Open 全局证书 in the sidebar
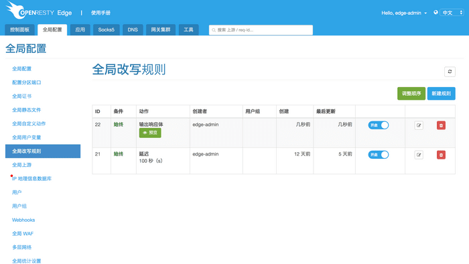 click(x=21, y=96)
